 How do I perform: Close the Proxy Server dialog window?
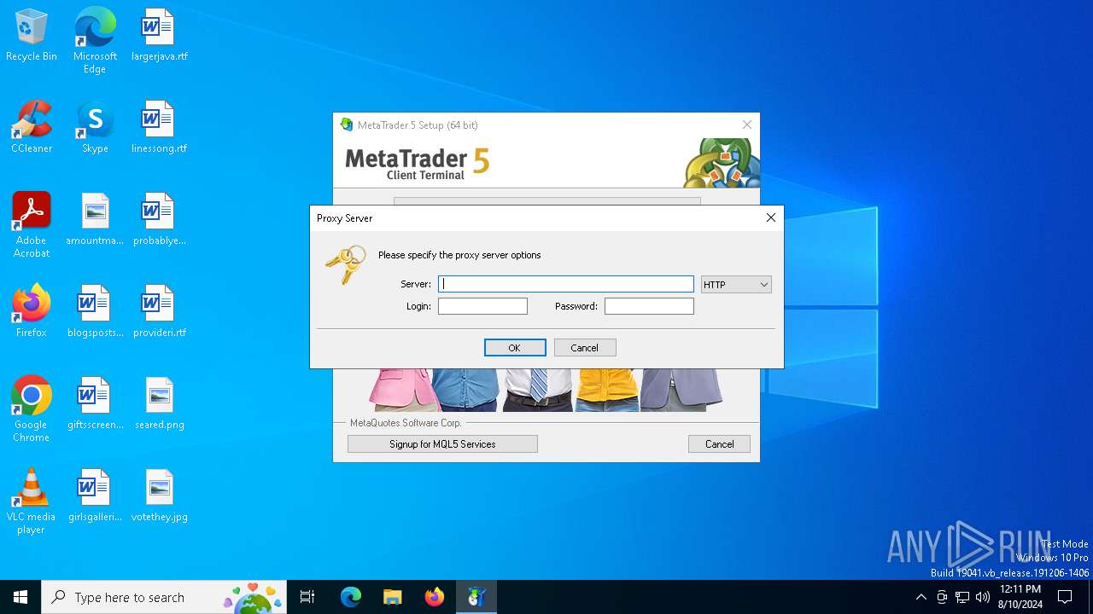771,218
